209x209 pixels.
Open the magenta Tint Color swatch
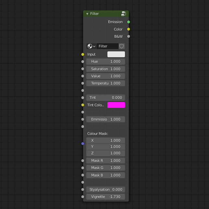click(116, 105)
